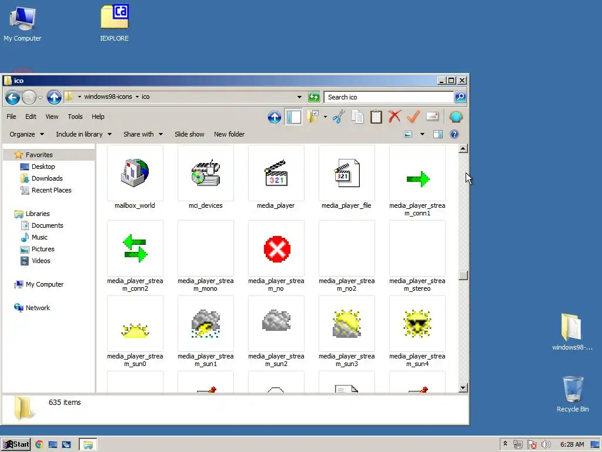Open Include in library dropdown

click(83, 134)
